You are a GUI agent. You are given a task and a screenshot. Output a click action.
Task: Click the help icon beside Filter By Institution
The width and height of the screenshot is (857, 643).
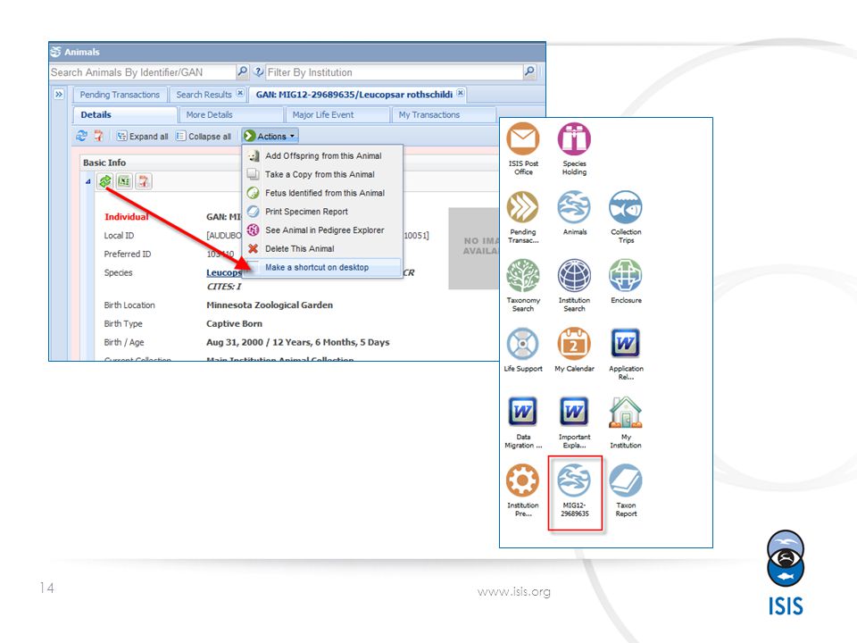259,71
